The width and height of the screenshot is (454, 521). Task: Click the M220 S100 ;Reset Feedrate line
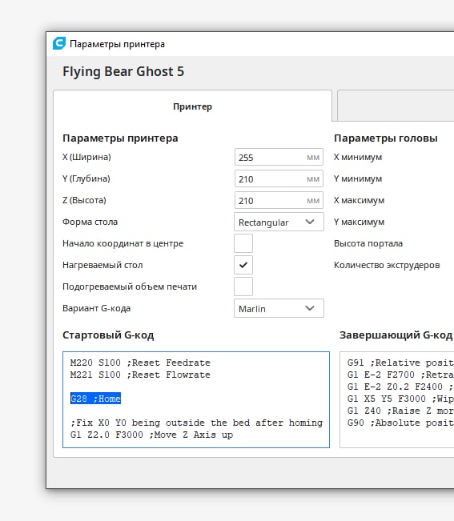(140, 363)
